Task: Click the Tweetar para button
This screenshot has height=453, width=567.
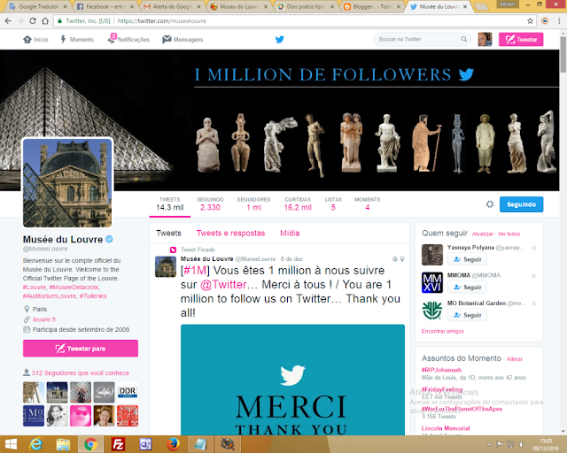Action: click(81, 349)
